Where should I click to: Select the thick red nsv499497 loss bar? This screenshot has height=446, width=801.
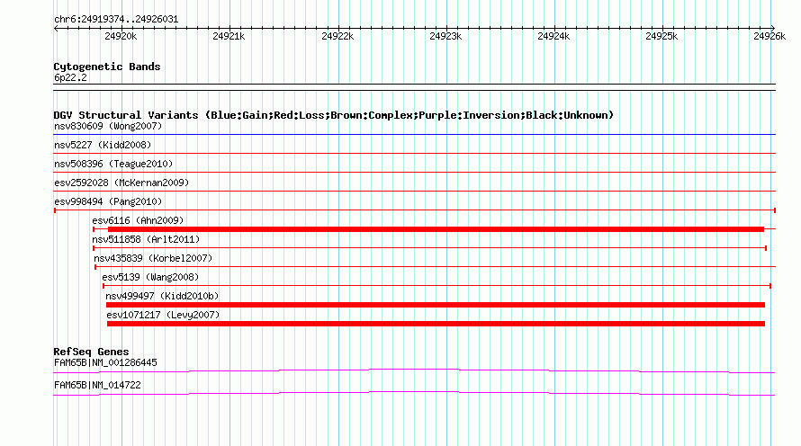click(436, 305)
